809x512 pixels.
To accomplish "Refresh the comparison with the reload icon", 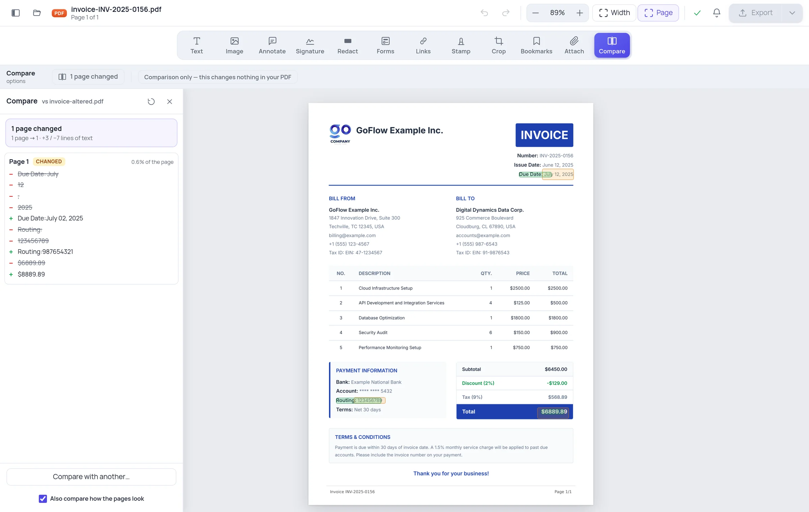I will click(x=151, y=101).
